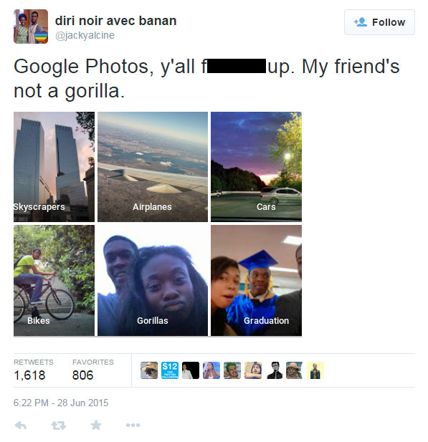This screenshot has height=442, width=428.
Task: Click the author's profile avatar
Action: pyautogui.click(x=31, y=27)
